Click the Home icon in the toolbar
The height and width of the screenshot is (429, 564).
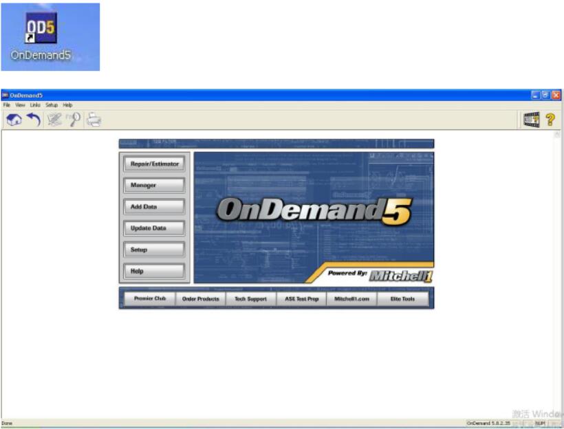(14, 120)
